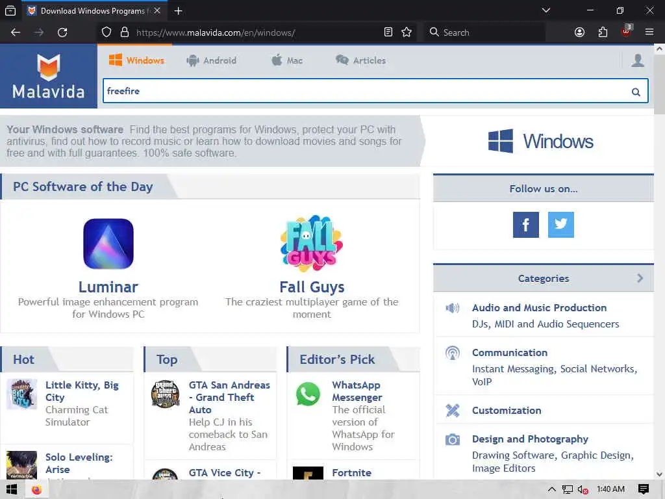The height and width of the screenshot is (499, 665).
Task: Click the address bar URL
Action: click(x=216, y=32)
